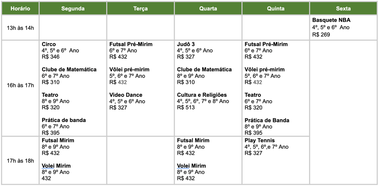The width and height of the screenshot is (379, 186).
Task: Click Prática de Banda under Quinta
Action: pyautogui.click(x=267, y=120)
